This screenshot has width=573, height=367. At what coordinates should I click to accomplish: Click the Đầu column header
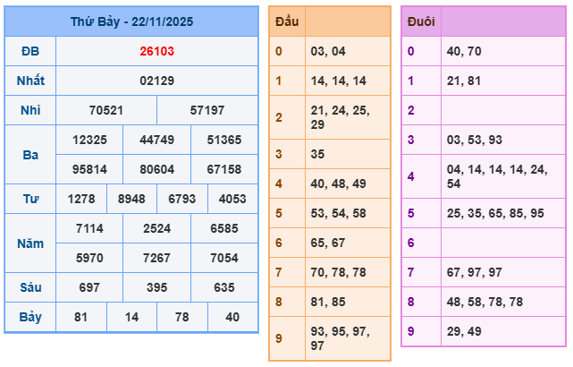pos(287,21)
